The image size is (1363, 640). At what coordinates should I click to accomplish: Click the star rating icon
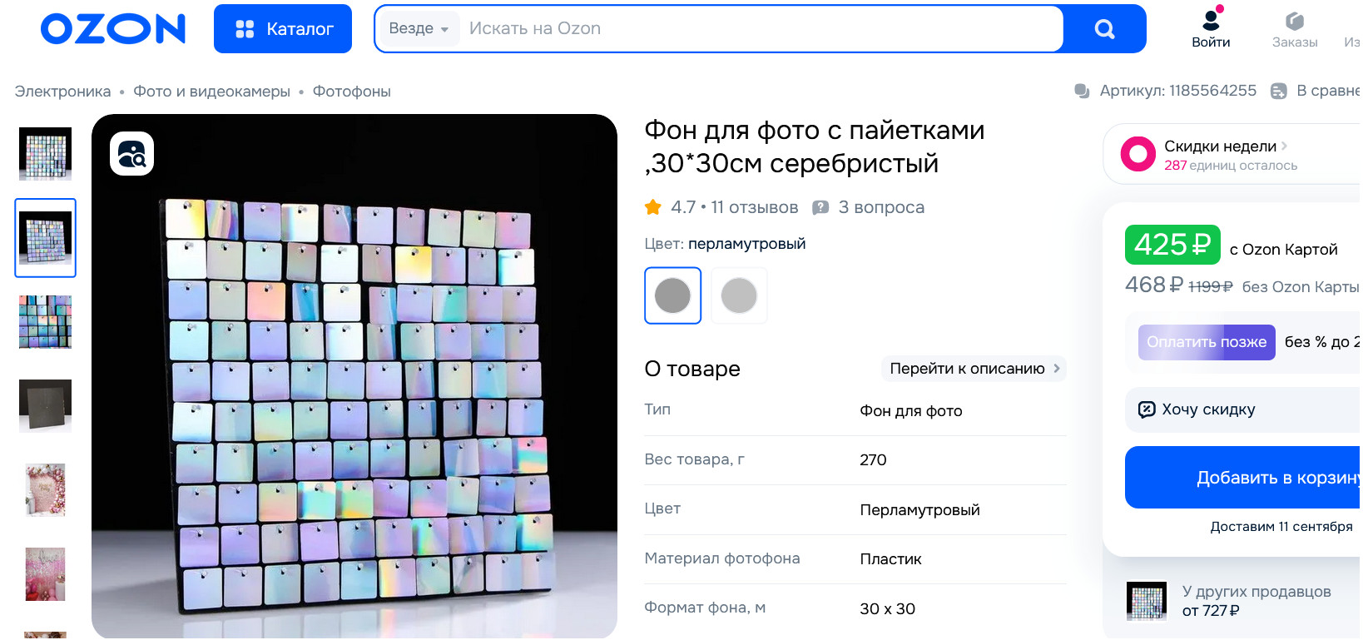point(653,207)
